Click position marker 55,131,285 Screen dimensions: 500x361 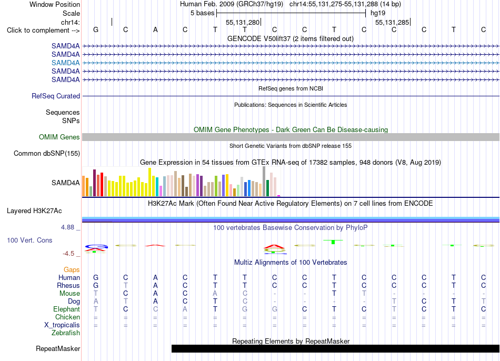(392, 22)
